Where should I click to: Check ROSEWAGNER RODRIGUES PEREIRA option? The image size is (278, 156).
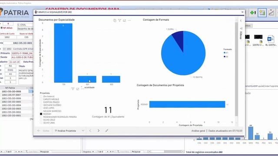[41, 117]
